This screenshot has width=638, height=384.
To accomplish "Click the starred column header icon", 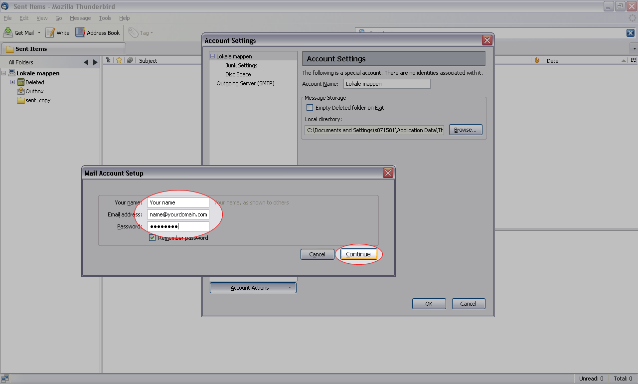I will [119, 60].
